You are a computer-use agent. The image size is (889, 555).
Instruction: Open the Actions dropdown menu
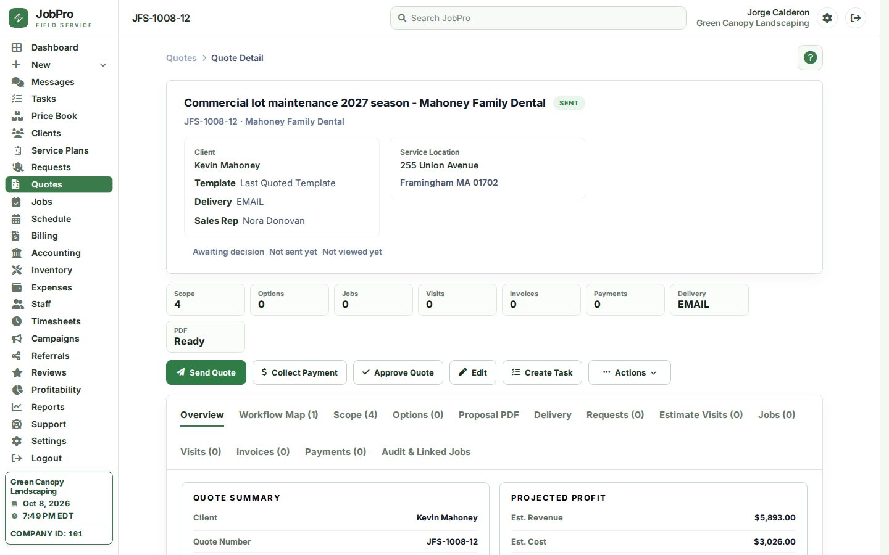pos(629,372)
